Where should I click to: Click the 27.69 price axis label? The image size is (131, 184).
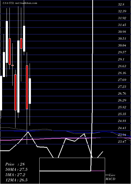coord(122,80)
